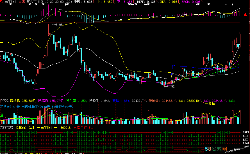The image size is (250, 154).
Task: Click the 流通盘:225.88亿 text
Action: click(23, 101)
